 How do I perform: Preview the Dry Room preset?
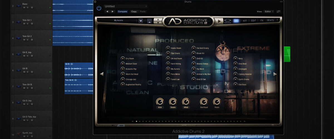pyautogui.click(x=122, y=59)
